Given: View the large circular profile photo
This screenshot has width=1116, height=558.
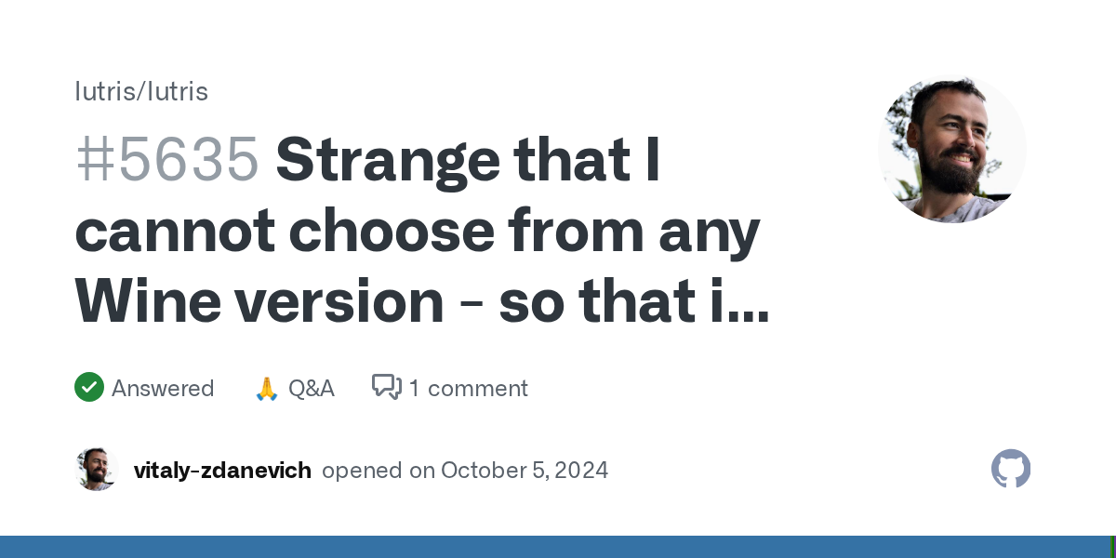Looking at the screenshot, I should pyautogui.click(x=951, y=149).
